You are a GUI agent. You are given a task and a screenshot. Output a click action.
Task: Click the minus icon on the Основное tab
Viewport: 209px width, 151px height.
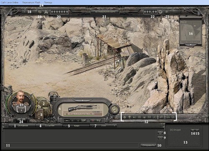pyautogui.click(x=11, y=125)
